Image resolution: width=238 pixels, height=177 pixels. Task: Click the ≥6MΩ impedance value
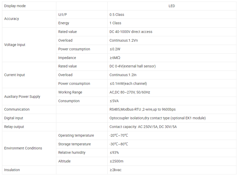tap(115, 58)
